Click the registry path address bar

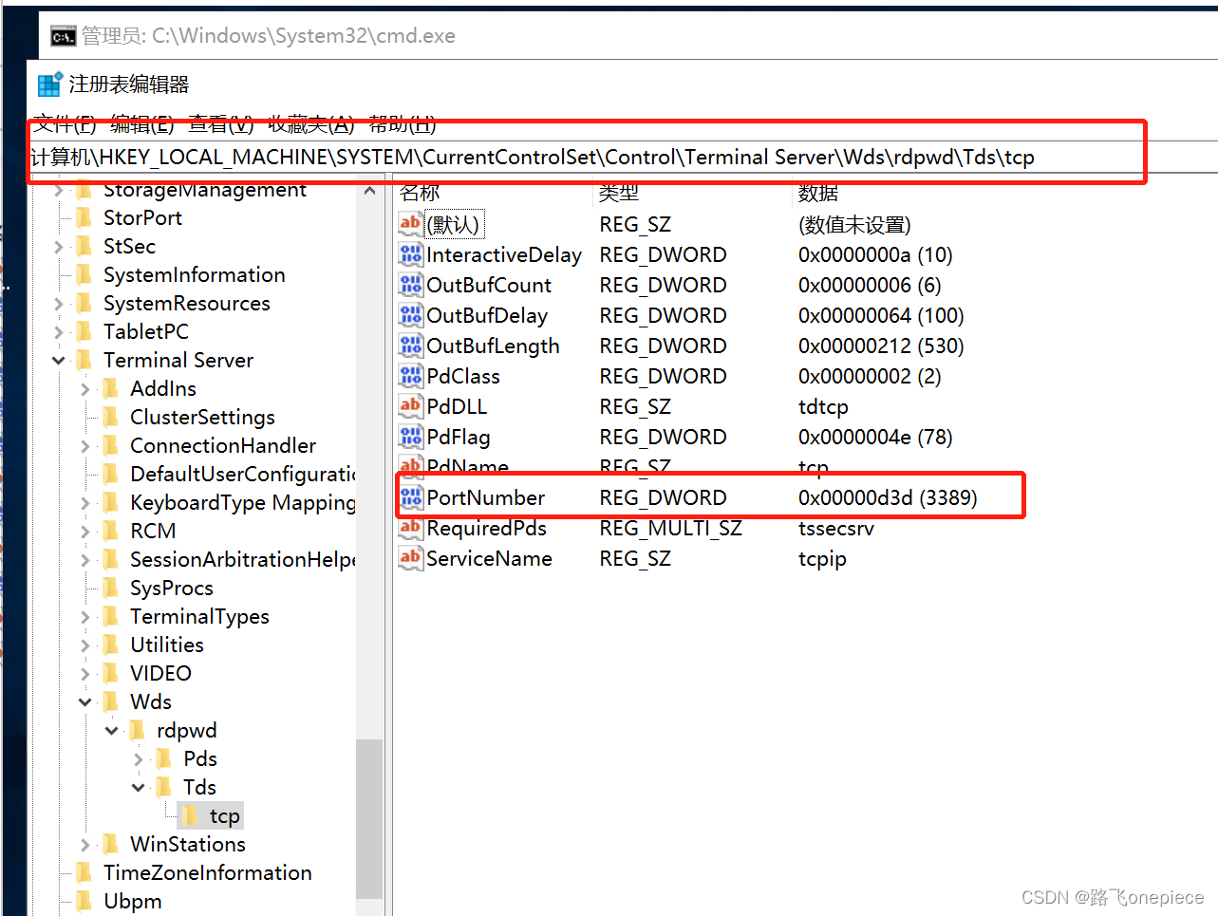tap(624, 157)
